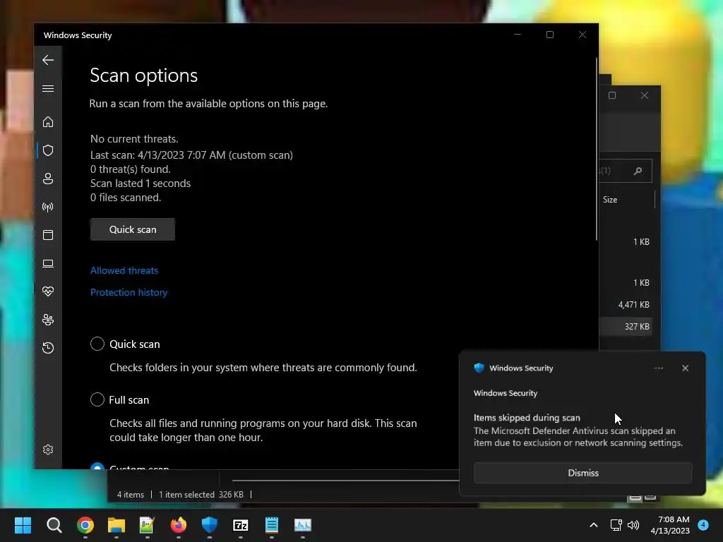The image size is (723, 542).
Task: Open the Home sidebar icon
Action: [x=48, y=122]
